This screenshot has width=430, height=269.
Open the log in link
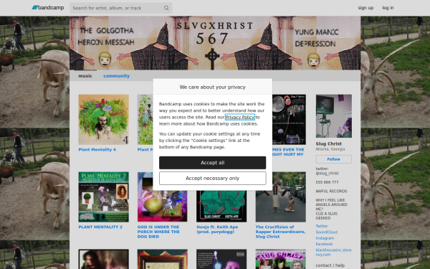click(x=388, y=8)
